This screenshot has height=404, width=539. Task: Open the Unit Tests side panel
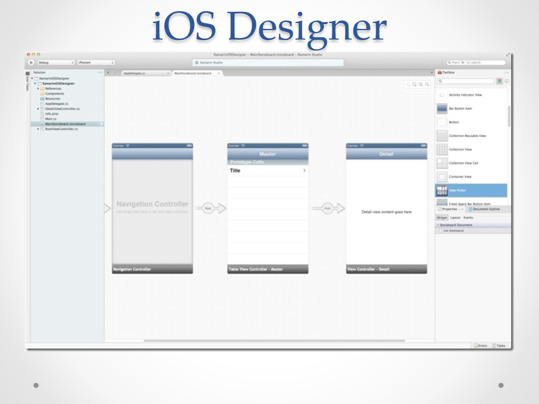27,82
